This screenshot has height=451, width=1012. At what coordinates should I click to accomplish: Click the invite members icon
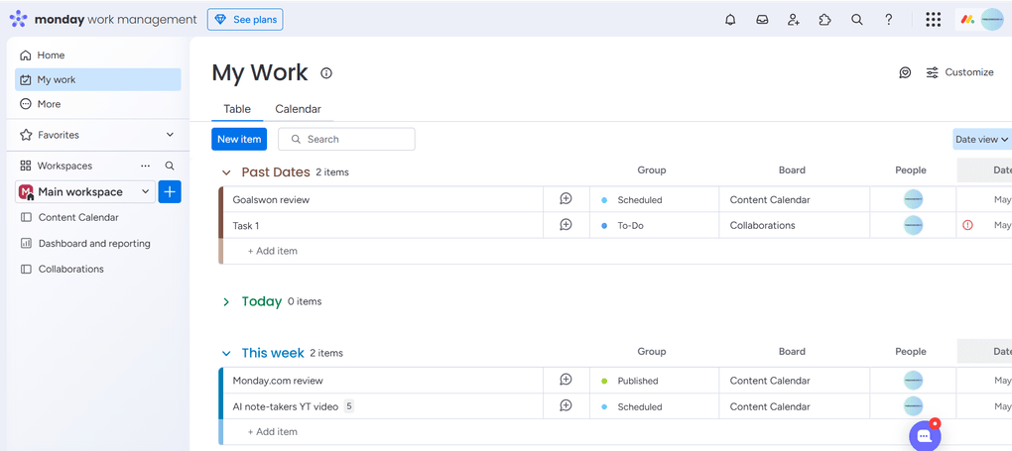[x=794, y=20]
